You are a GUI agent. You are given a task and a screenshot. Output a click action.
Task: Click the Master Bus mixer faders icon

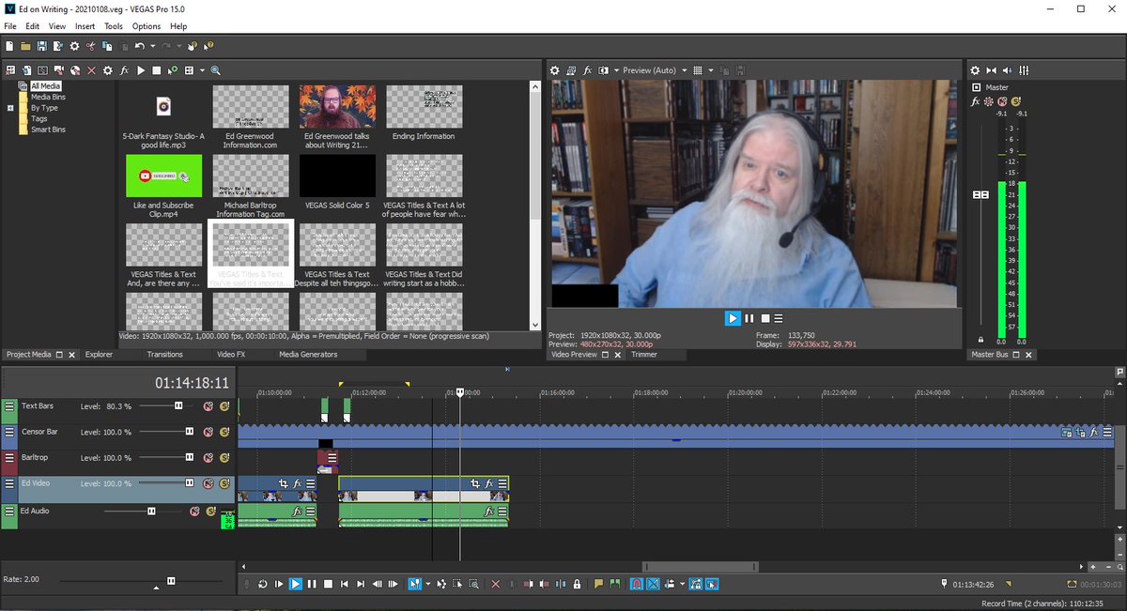click(1024, 70)
